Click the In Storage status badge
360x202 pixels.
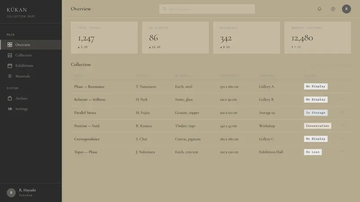coord(316,113)
